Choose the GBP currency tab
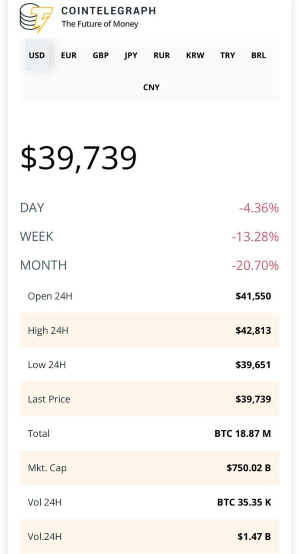 (101, 55)
